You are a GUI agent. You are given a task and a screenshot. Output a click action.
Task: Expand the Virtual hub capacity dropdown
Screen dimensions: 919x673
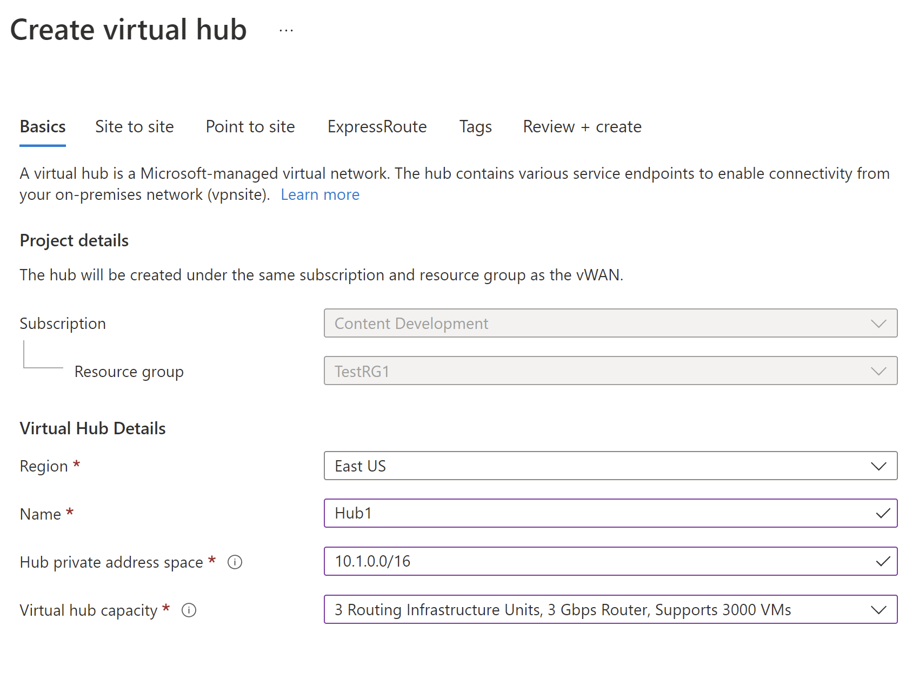pyautogui.click(x=595, y=609)
